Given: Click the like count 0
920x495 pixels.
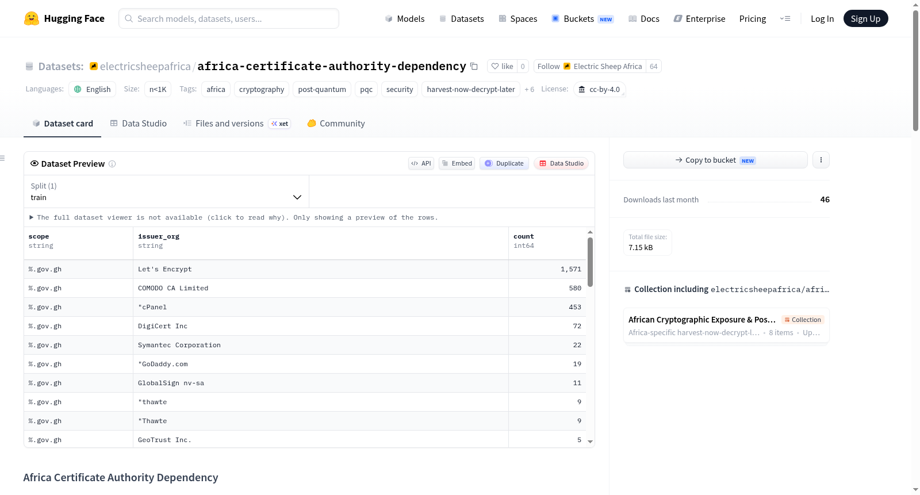Looking at the screenshot, I should tap(523, 66).
